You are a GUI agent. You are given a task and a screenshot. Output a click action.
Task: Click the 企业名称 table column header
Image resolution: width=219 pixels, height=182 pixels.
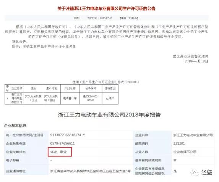tap(17, 89)
